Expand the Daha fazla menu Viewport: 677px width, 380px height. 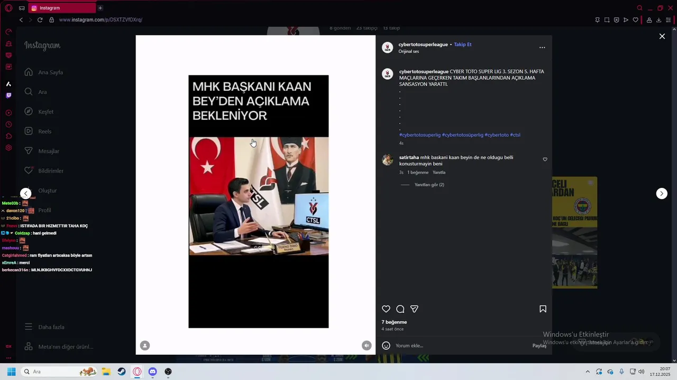click(45, 327)
